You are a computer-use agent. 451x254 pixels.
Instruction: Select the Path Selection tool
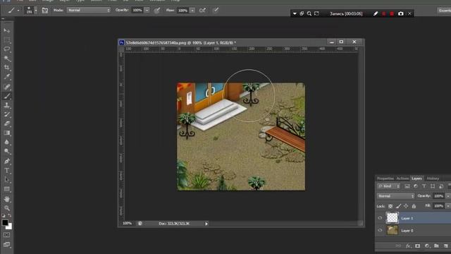[x=7, y=180]
